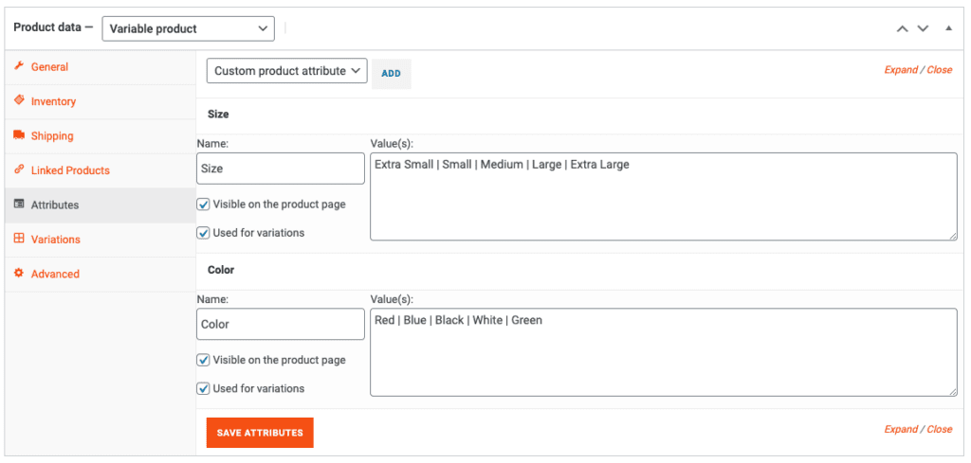This screenshot has width=971, height=463.
Task: Click the Color name input field
Action: [281, 324]
